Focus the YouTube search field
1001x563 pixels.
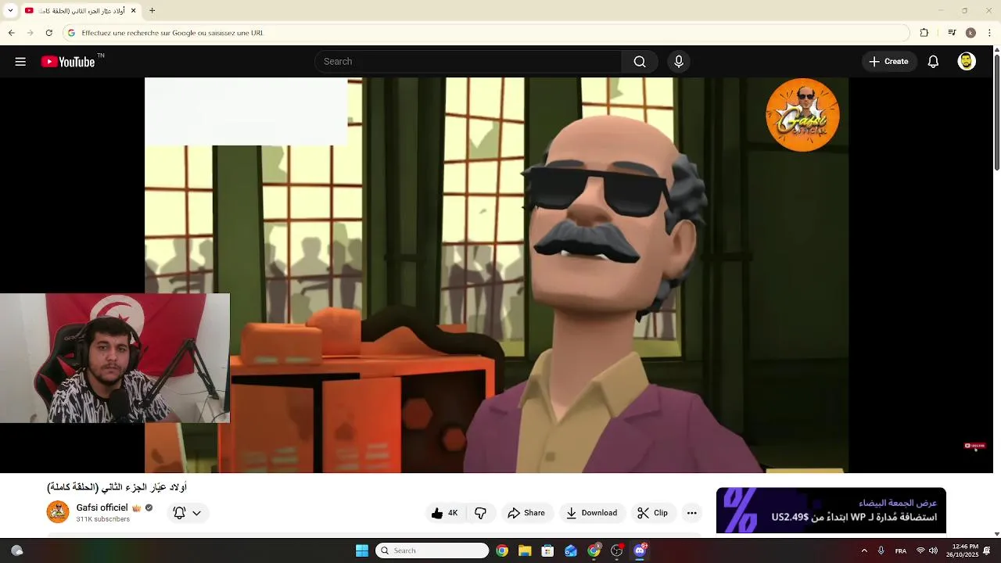click(x=468, y=62)
